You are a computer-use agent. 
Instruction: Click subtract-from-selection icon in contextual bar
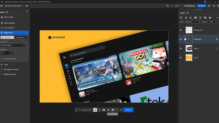tap(99, 110)
